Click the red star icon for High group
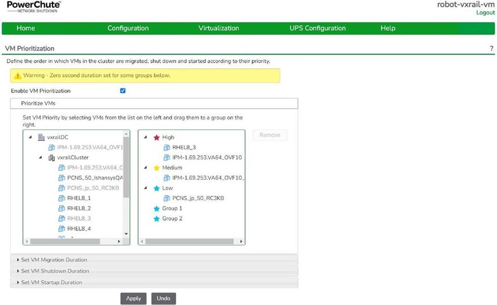 157,137
